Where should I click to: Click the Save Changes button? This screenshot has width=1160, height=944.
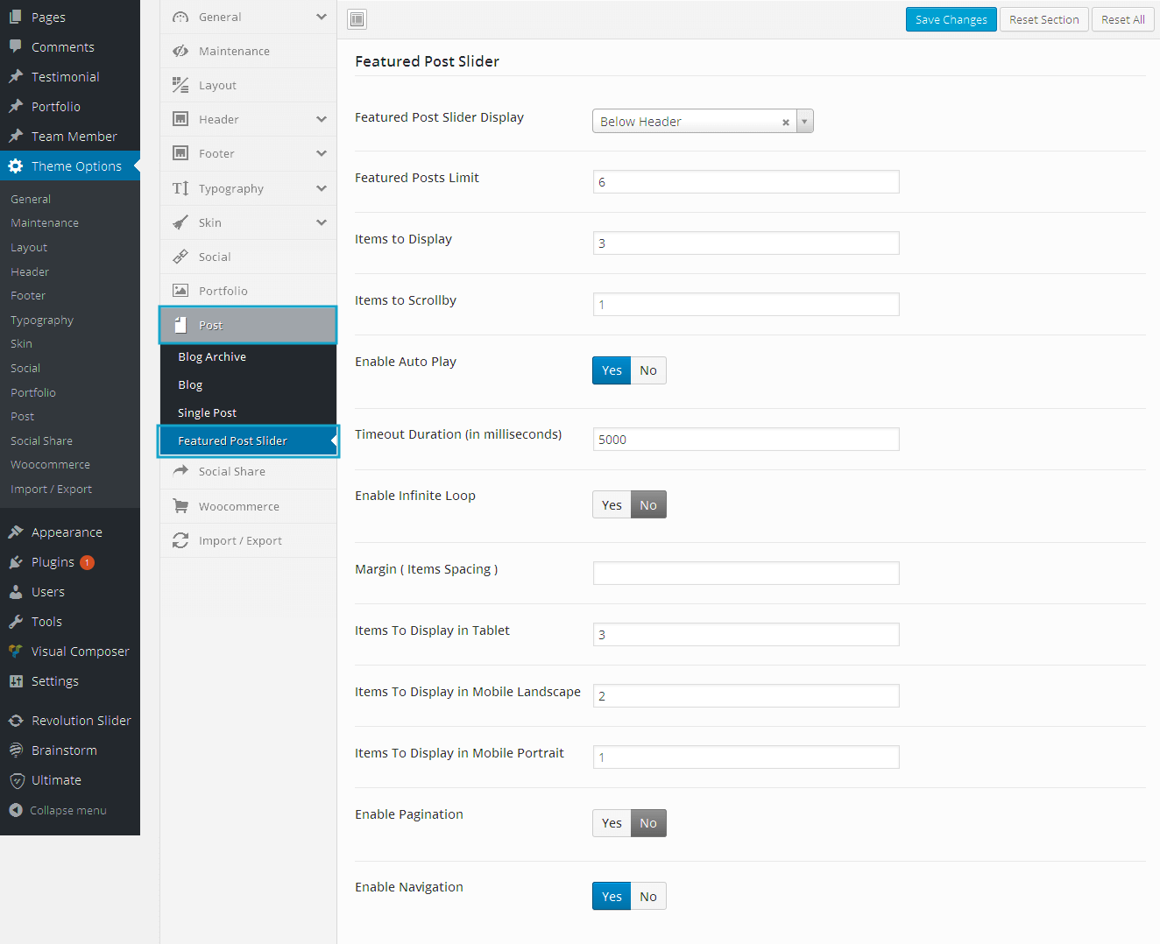951,19
